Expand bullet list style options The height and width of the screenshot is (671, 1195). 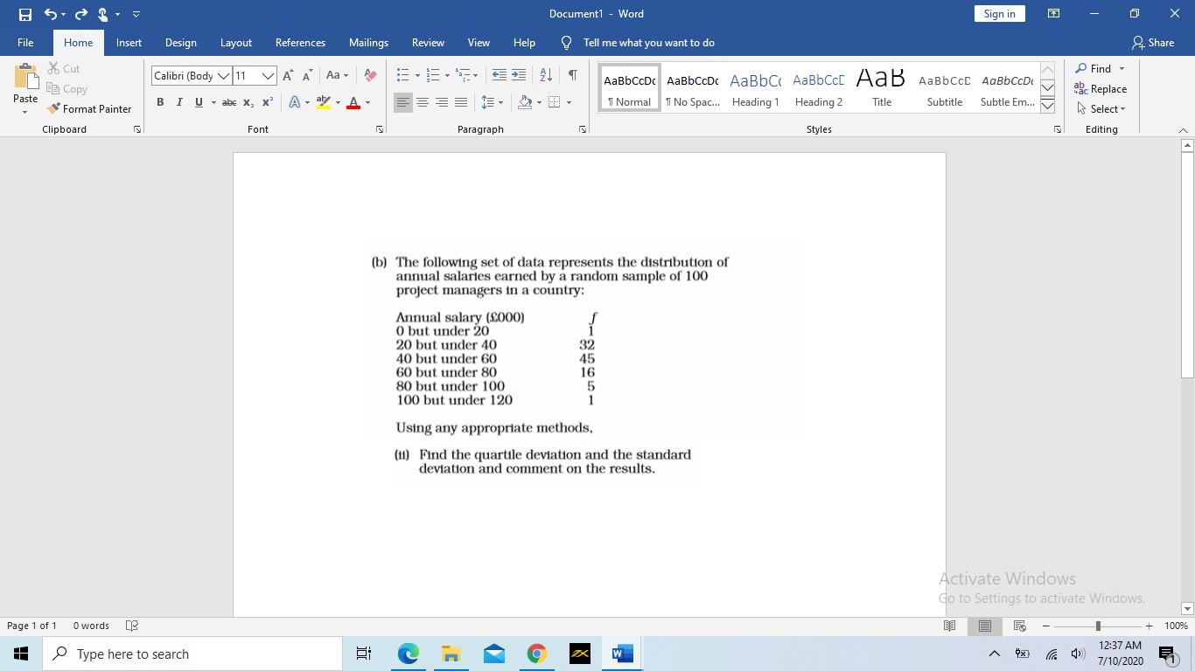[416, 76]
